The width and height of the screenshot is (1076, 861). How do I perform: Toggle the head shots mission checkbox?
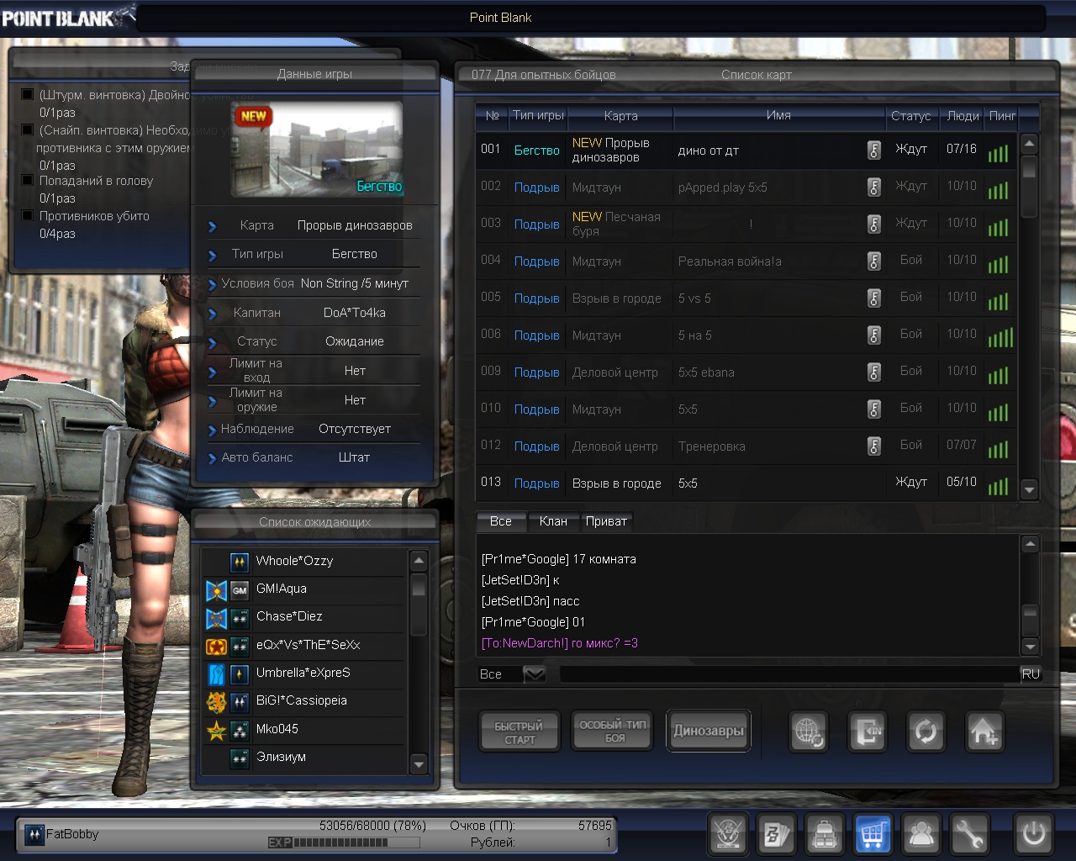(28, 181)
